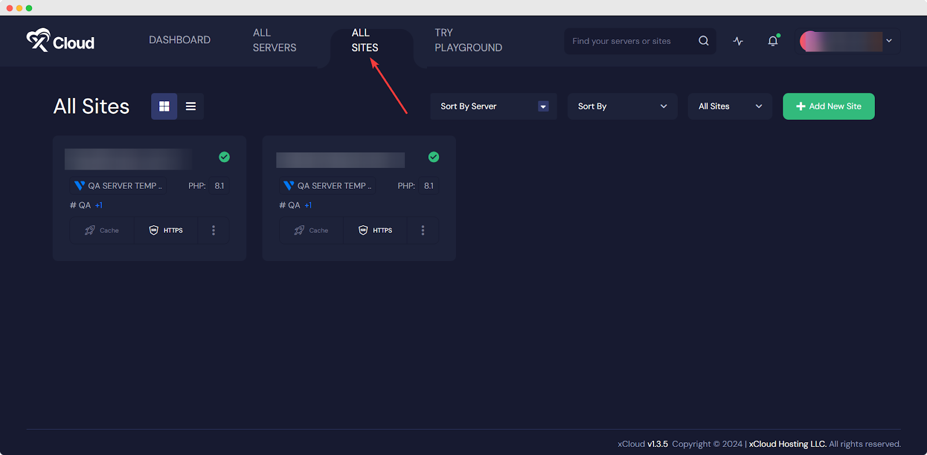This screenshot has width=927, height=455.
Task: Open the All Servers tab
Action: 274,41
